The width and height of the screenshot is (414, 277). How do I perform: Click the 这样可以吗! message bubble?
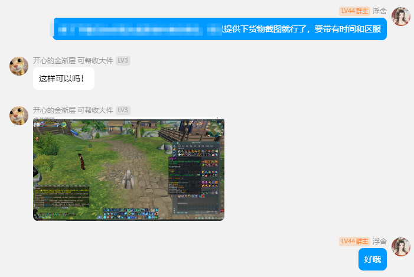64,79
